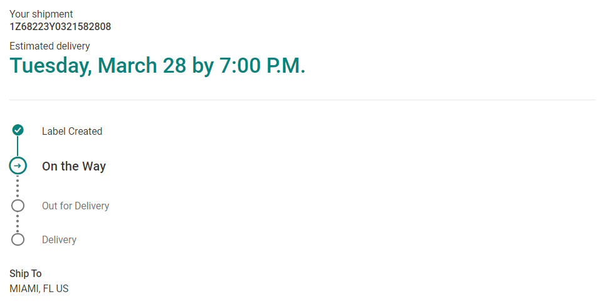This screenshot has width=604, height=304.
Task: Select the On the Way status label
Action: (74, 167)
